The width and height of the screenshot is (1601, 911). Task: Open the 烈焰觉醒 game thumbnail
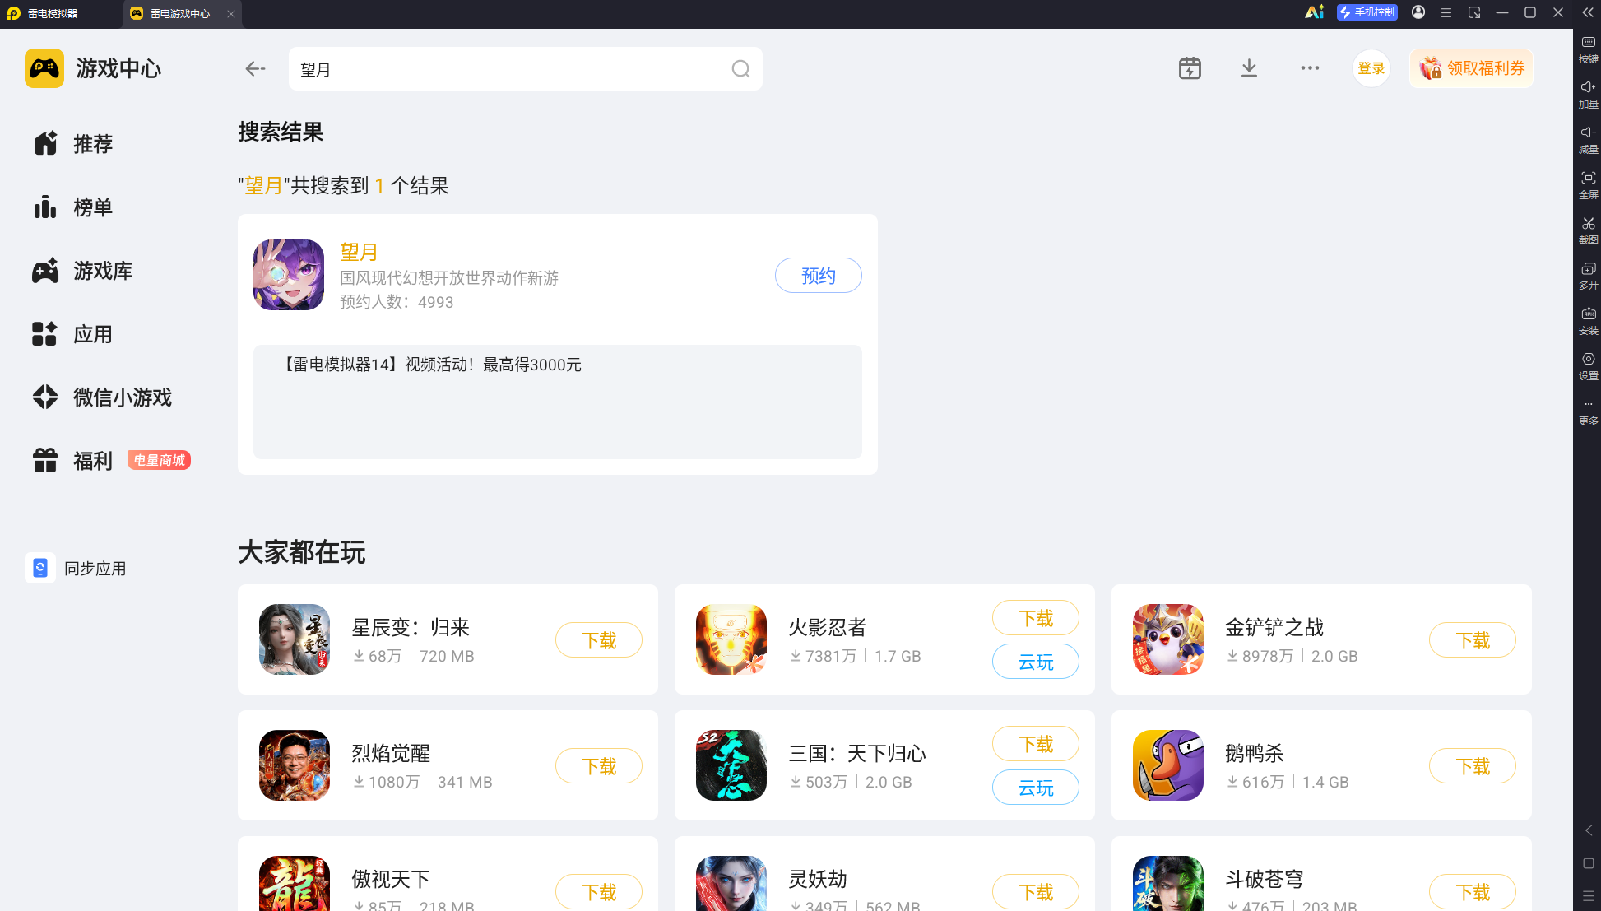coord(295,765)
